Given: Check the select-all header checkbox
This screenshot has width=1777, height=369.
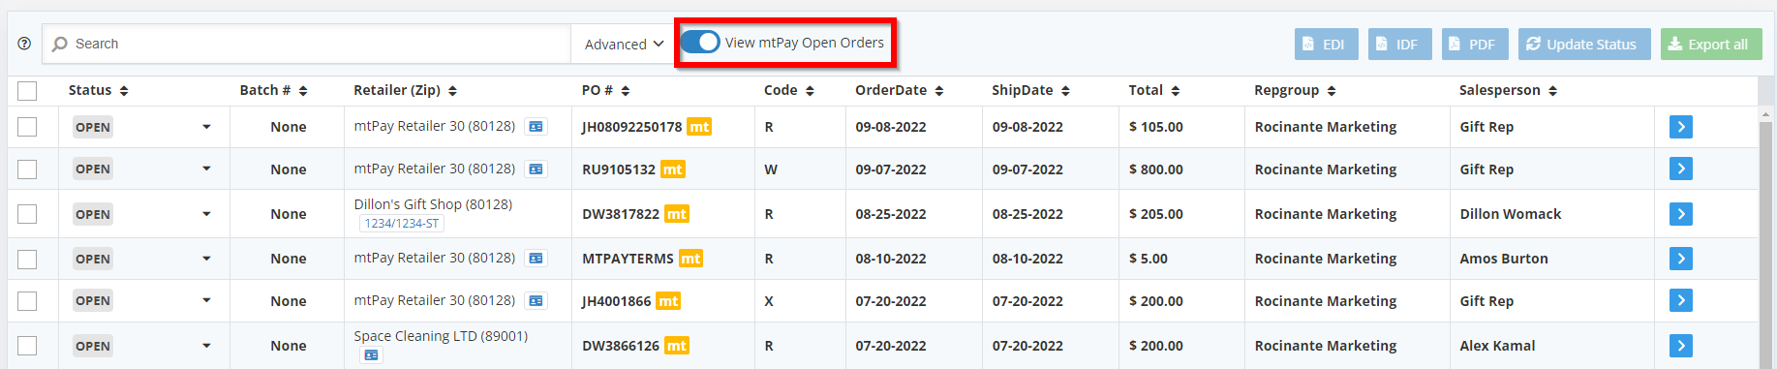Looking at the screenshot, I should point(27,91).
